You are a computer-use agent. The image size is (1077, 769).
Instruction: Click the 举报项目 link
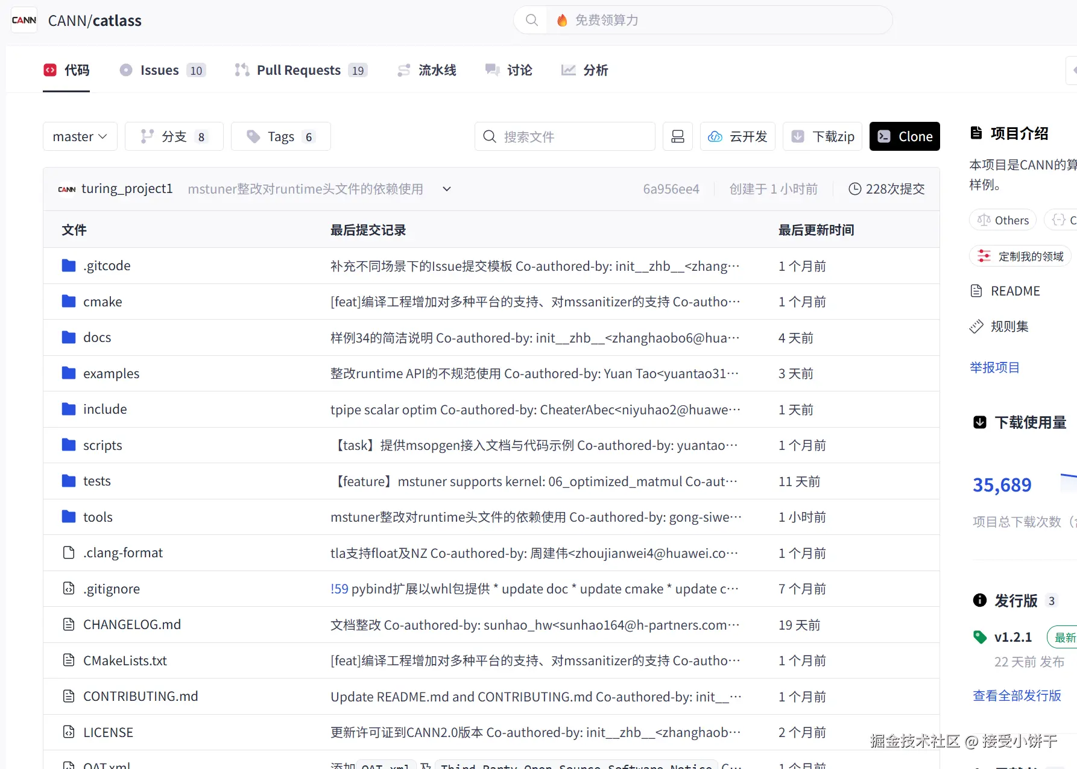[994, 367]
